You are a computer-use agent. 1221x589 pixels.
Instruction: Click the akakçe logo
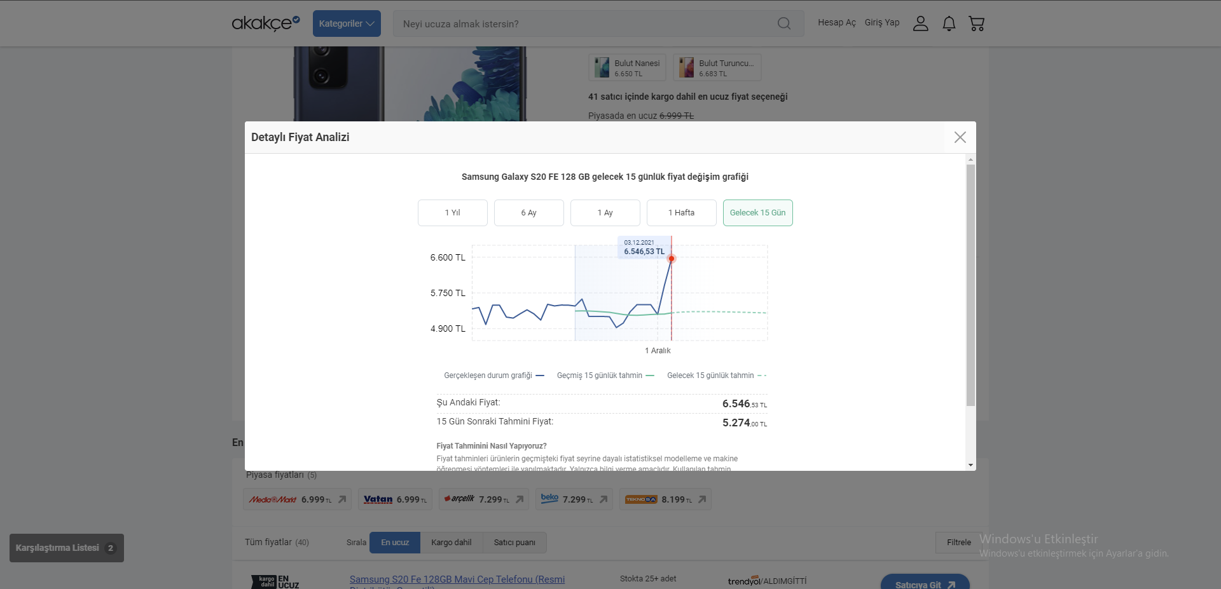(x=265, y=24)
